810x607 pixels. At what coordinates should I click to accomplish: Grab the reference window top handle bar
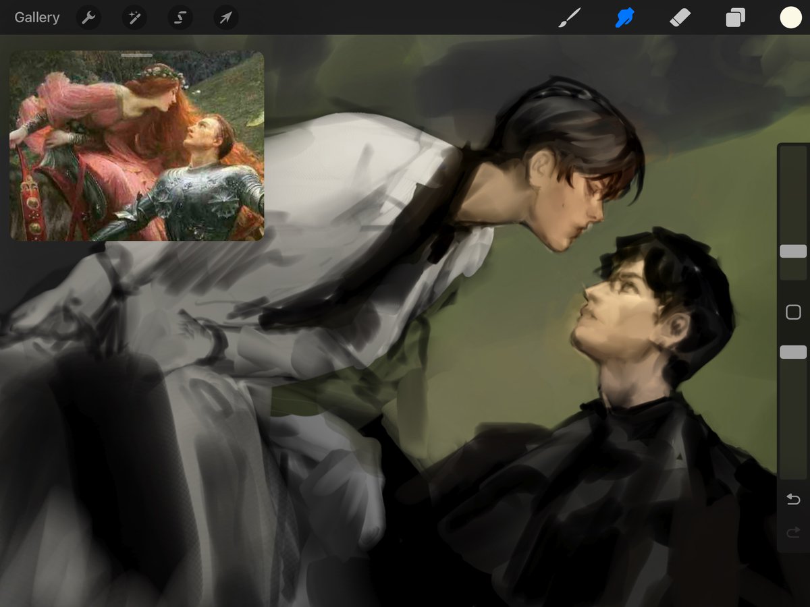click(x=137, y=55)
